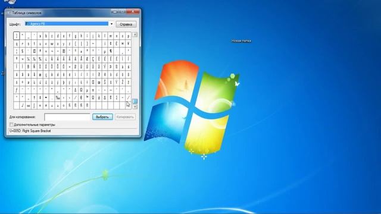Select the section sign § cell
Image resolution: width=381 pixels, height=214 pixels.
[23, 52]
